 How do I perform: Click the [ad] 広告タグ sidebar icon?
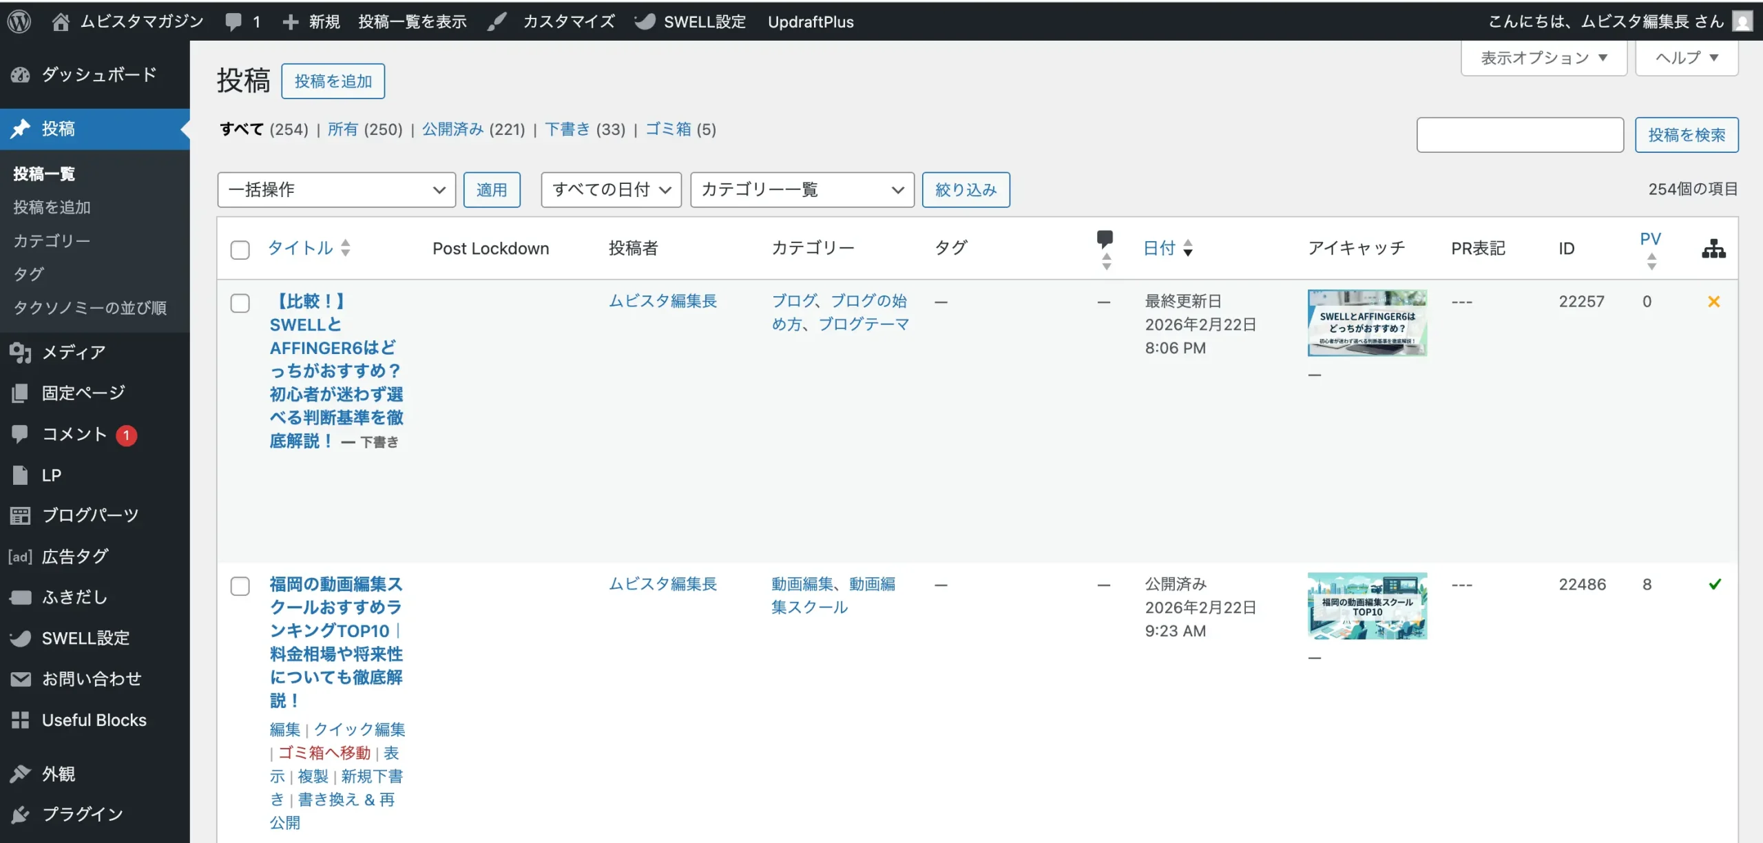tap(19, 556)
